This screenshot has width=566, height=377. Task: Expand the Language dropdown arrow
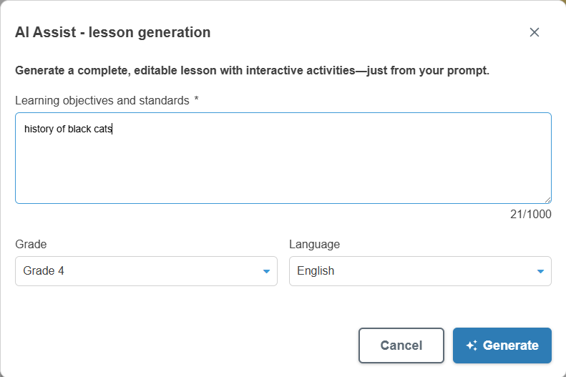(x=540, y=271)
